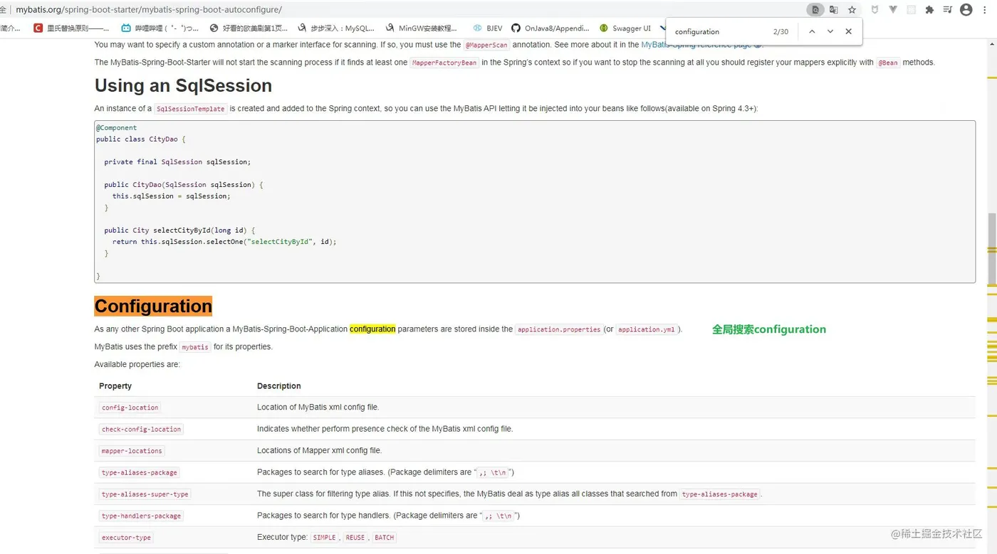
Task: Open the translate page icon
Action: (834, 10)
